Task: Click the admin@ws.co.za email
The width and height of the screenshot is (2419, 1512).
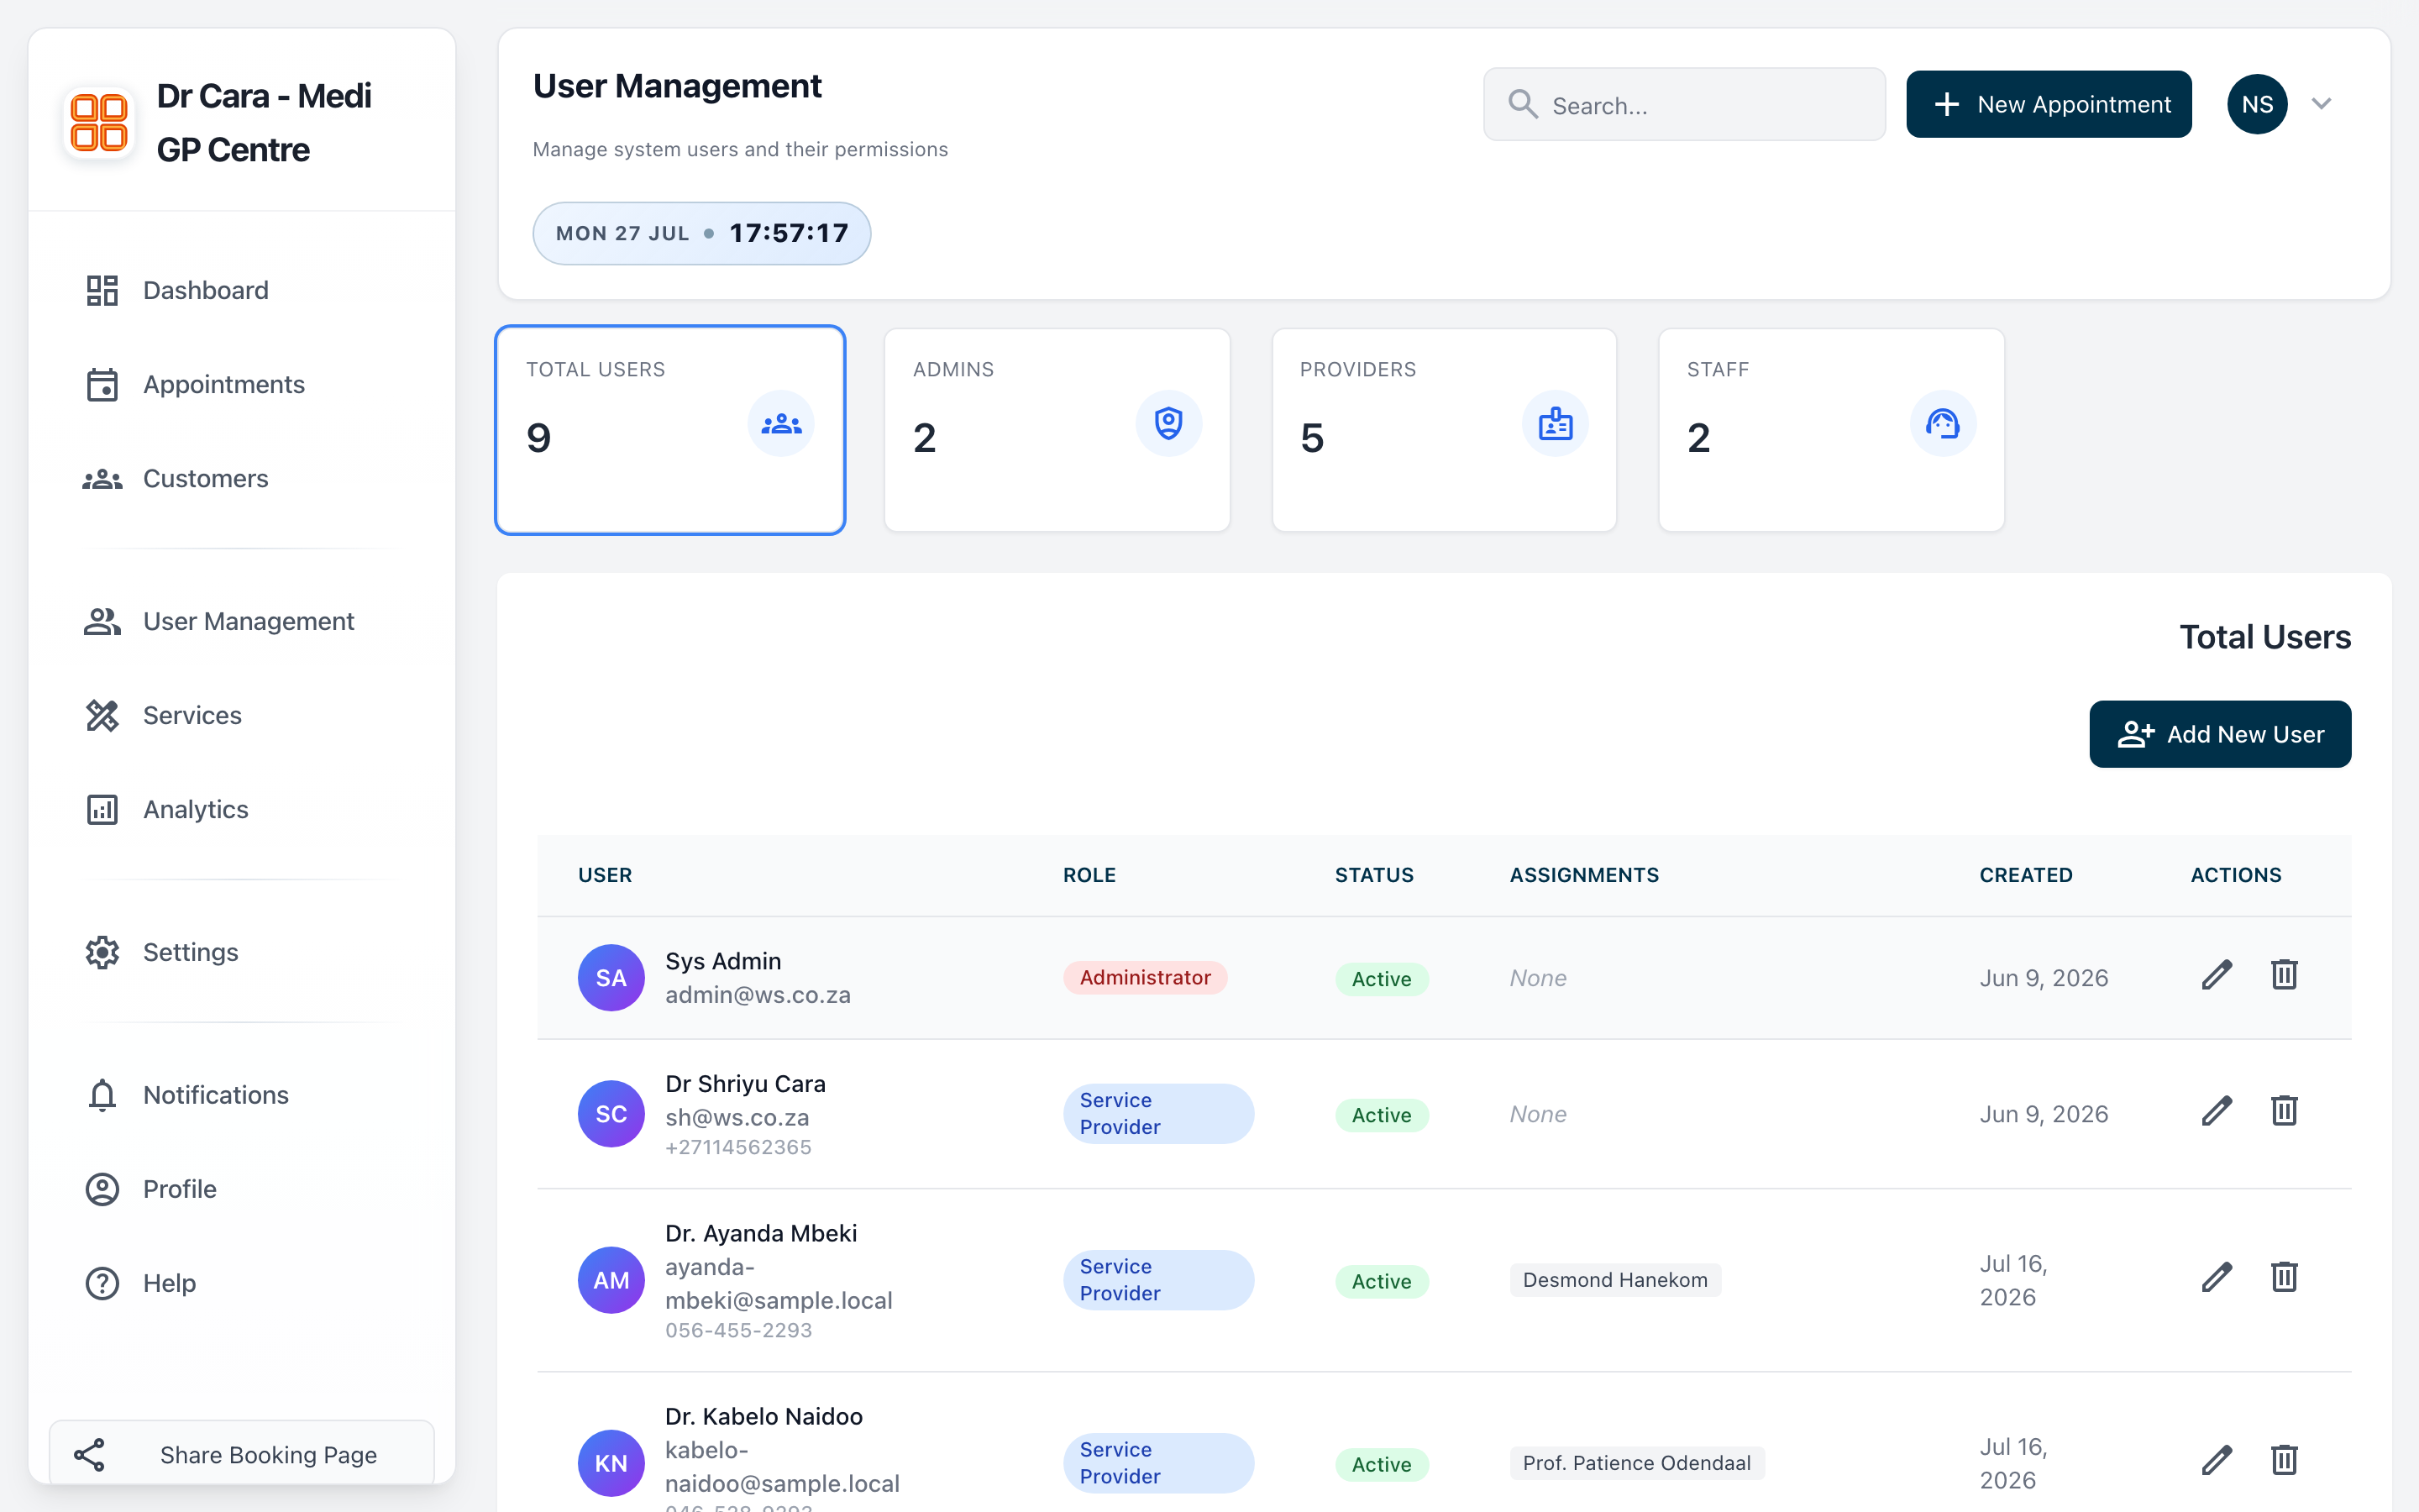Action: pyautogui.click(x=758, y=995)
